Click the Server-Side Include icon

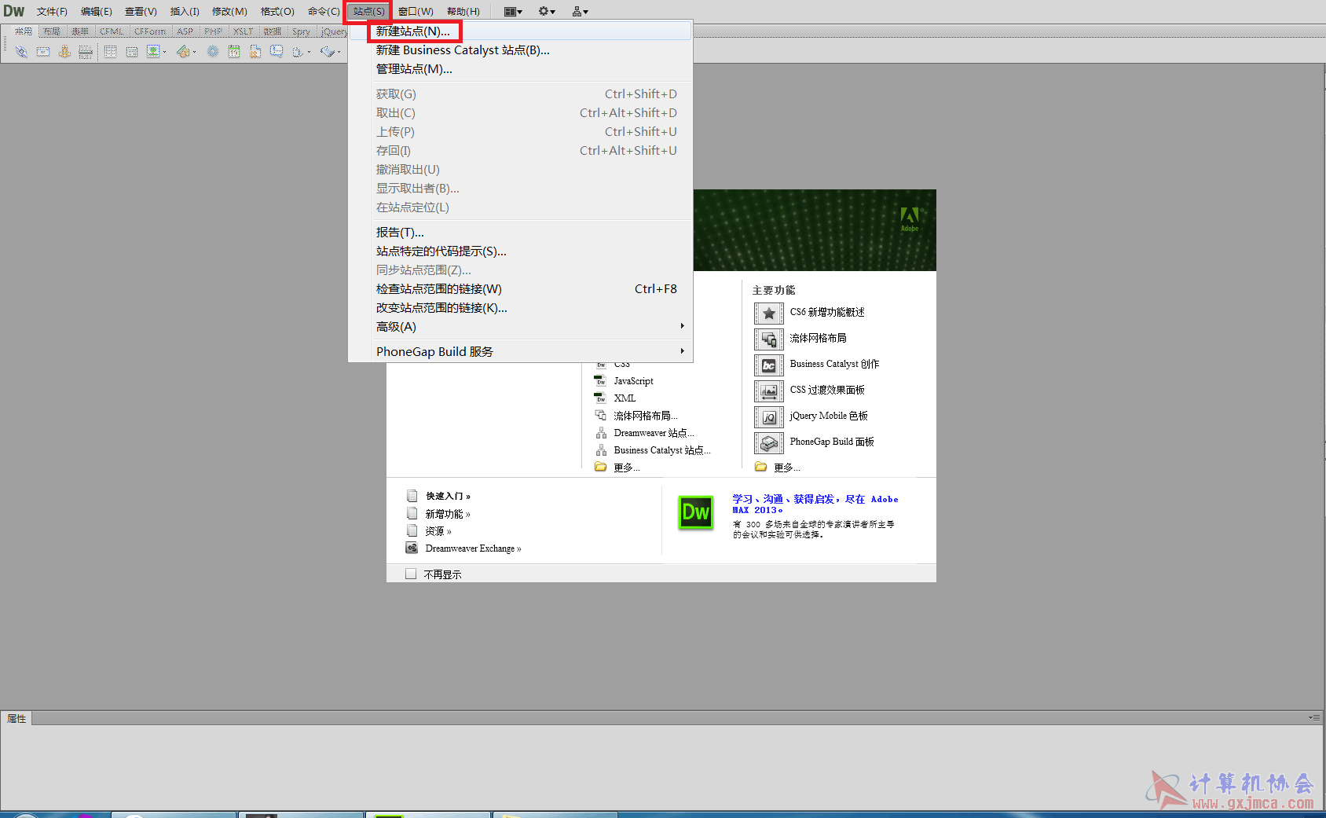[x=255, y=52]
